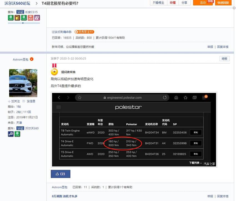Click the first green LV1 clover badge under 长安CS15
This screenshot has width=236, height=201.
pyautogui.click(x=11, y=18)
